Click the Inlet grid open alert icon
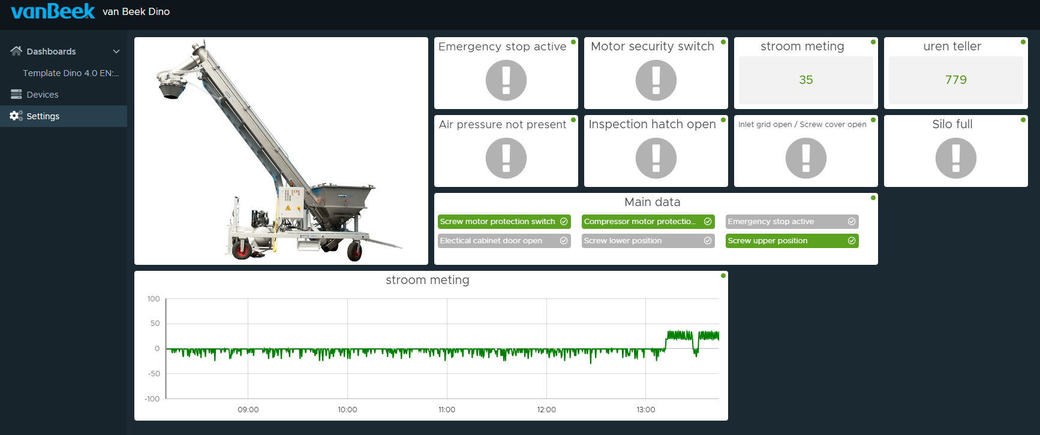This screenshot has width=1040, height=435. 805,158
